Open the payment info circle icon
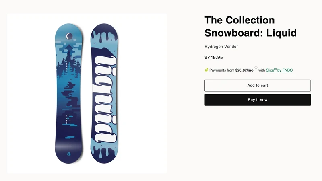 click(x=256, y=68)
